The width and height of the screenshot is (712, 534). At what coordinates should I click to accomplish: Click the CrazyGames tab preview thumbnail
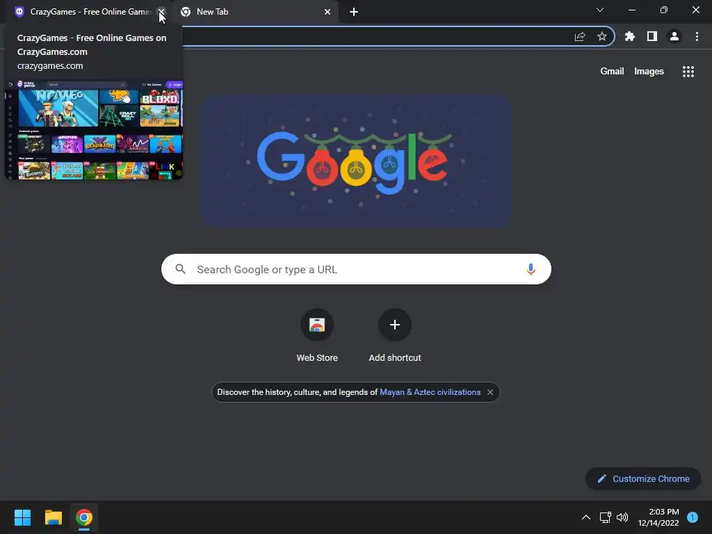(x=94, y=130)
